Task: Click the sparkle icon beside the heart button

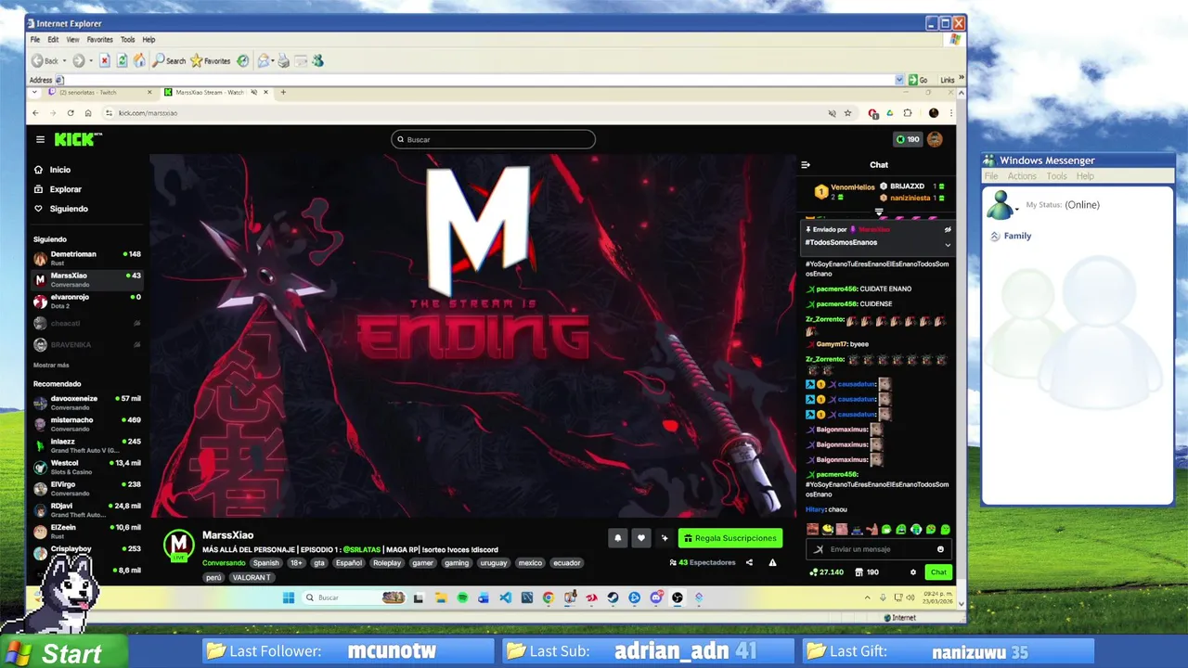Action: pos(665,538)
